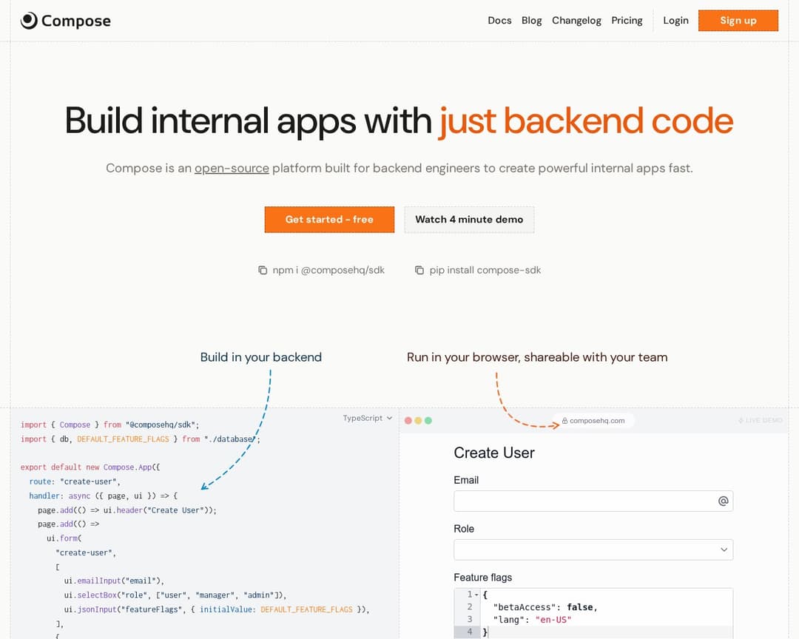Click npm i @composehq/sdk text
The height and width of the screenshot is (639, 799).
pyautogui.click(x=328, y=270)
